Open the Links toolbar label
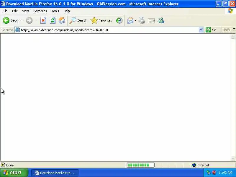 coord(226,30)
